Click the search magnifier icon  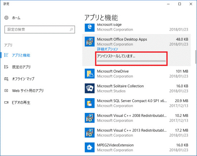[71, 29]
